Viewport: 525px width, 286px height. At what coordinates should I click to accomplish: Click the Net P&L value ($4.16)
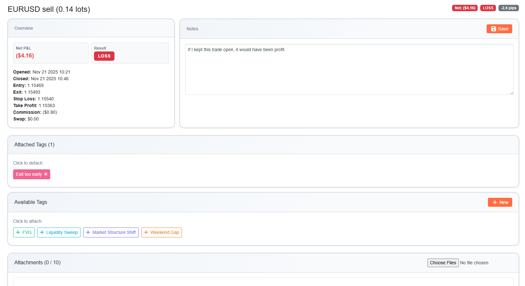tap(25, 56)
